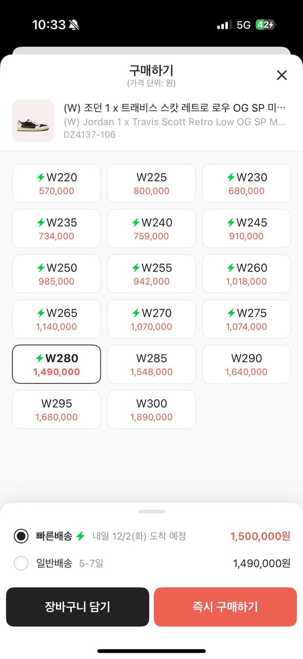Tap the lightning icon on the W280 tile

[40, 358]
